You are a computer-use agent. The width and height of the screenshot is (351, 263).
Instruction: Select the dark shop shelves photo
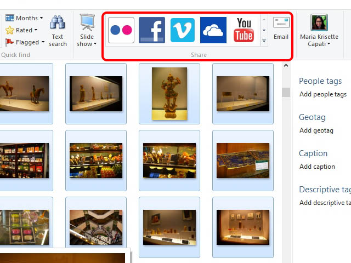tap(24, 161)
